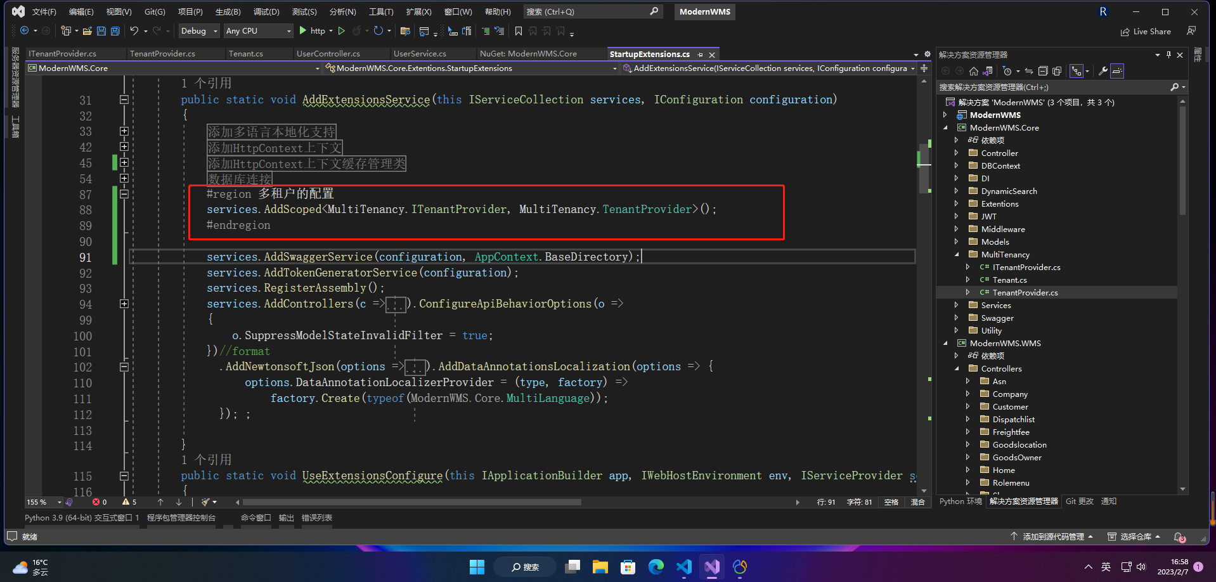
Task: Click the errors indicator showing 0
Action: pos(100,501)
